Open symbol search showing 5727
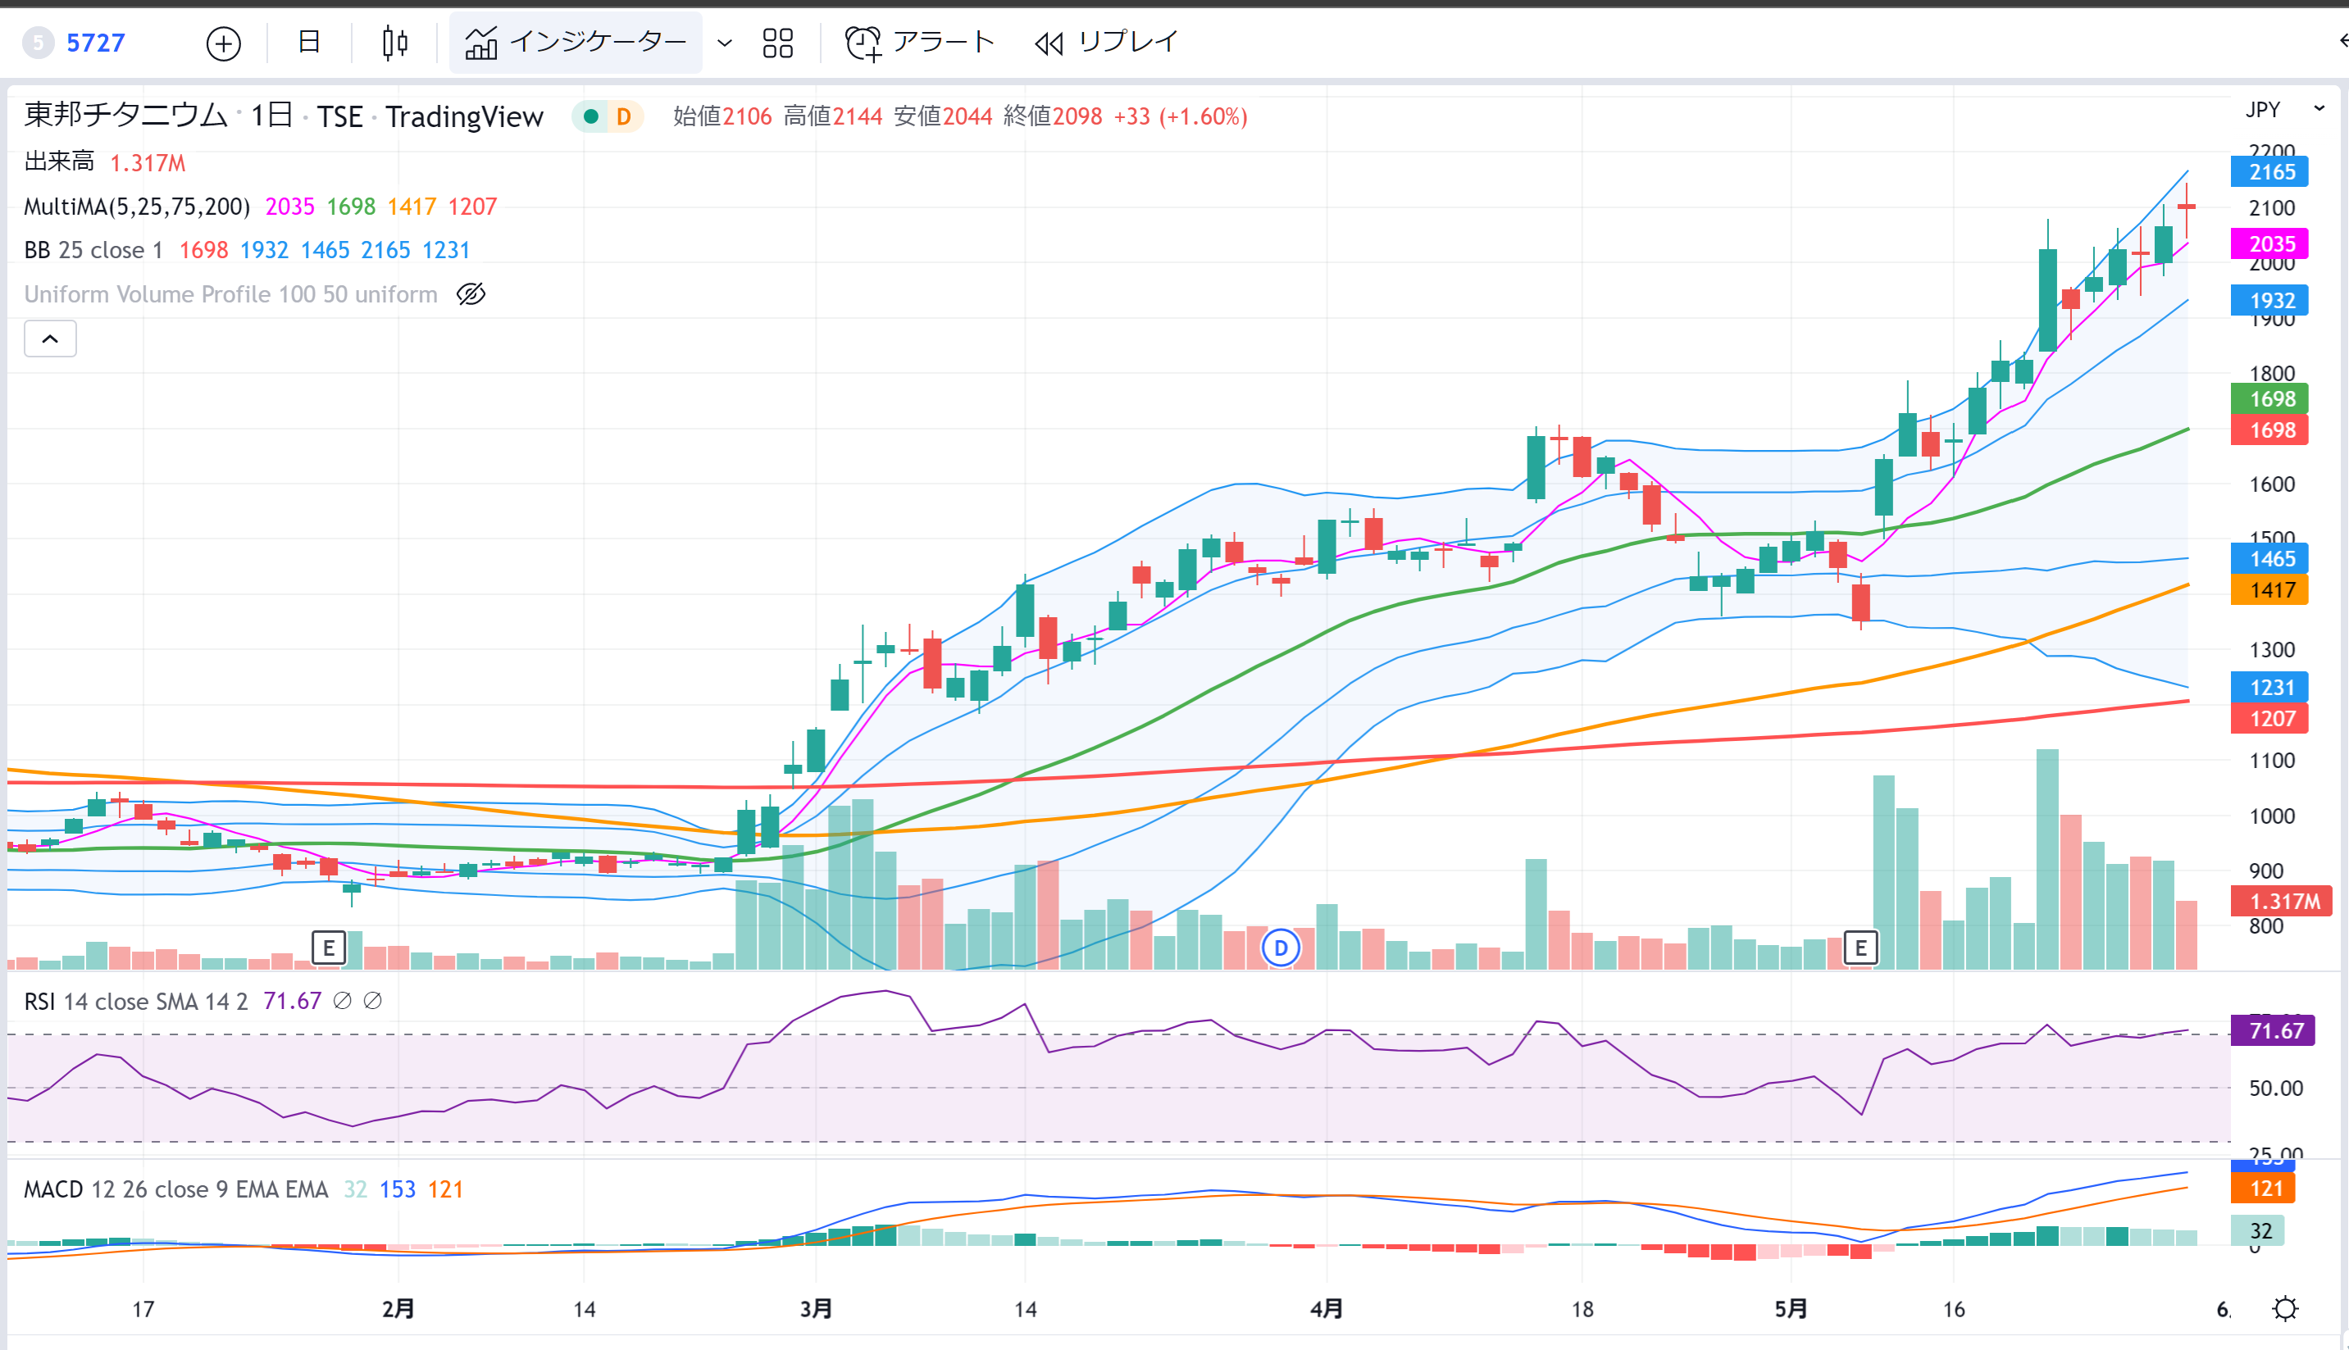Viewport: 2349px width, 1350px height. point(75,43)
